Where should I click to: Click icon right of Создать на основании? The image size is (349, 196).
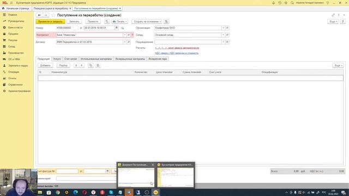coord(166,22)
